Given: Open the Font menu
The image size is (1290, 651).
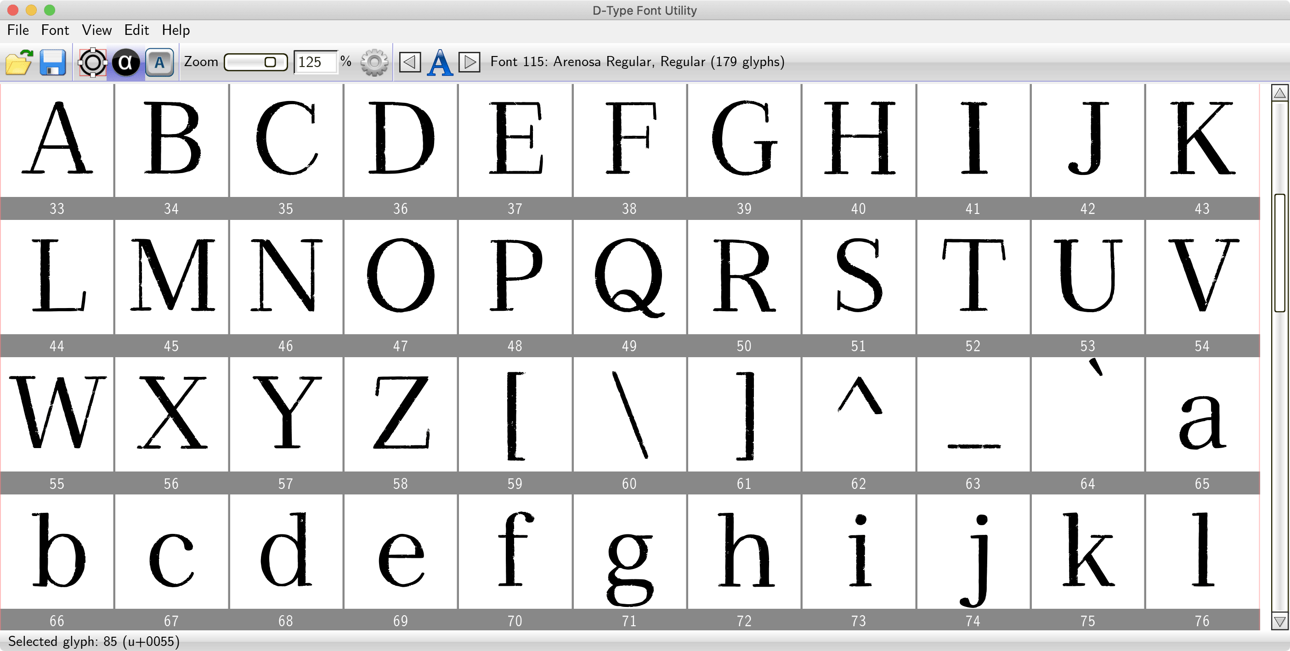Looking at the screenshot, I should (55, 30).
